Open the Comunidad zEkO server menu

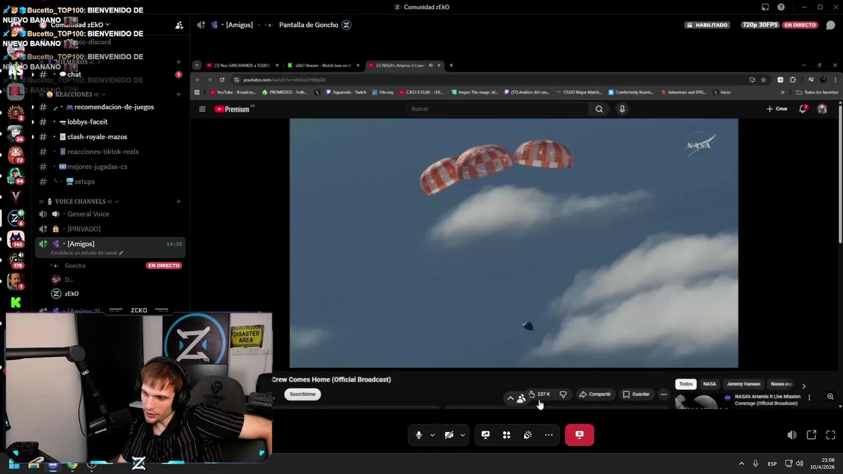[x=79, y=25]
